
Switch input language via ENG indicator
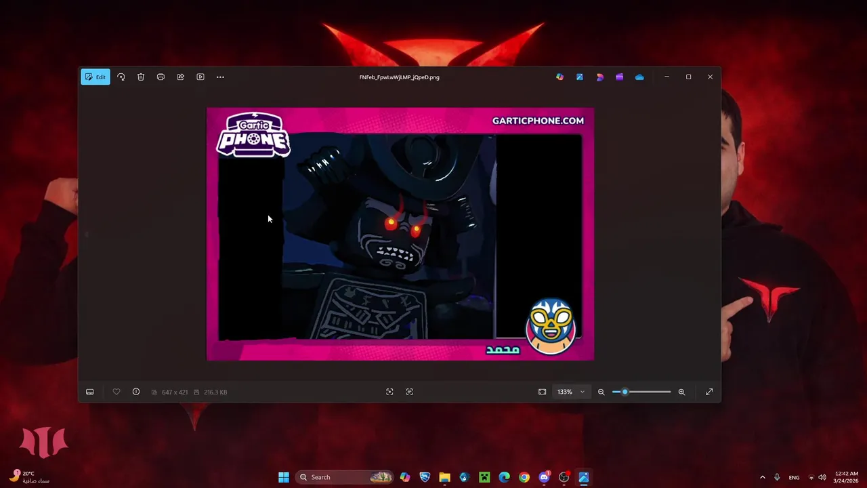pyautogui.click(x=794, y=477)
